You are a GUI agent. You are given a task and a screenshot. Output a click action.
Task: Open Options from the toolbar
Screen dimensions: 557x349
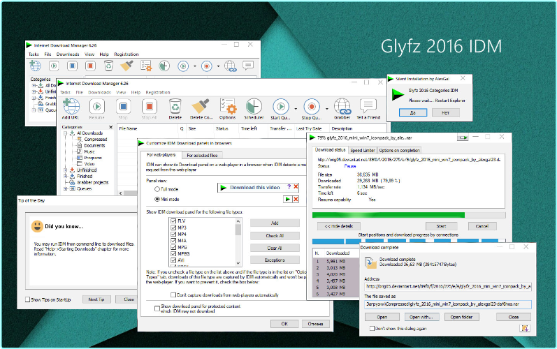[227, 106]
